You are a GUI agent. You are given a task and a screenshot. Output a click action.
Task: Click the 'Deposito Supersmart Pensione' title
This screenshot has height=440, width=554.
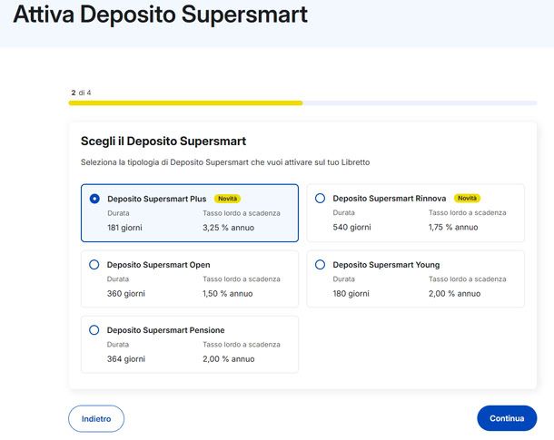click(x=165, y=330)
